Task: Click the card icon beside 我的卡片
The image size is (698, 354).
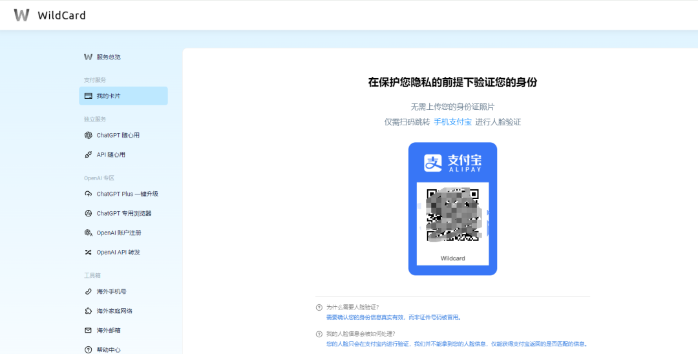Action: pyautogui.click(x=88, y=96)
